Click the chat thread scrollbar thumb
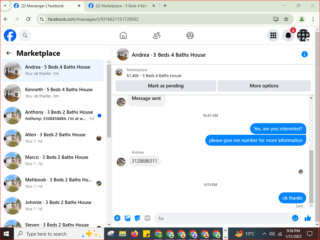This screenshot has width=320, height=240. click(x=311, y=177)
